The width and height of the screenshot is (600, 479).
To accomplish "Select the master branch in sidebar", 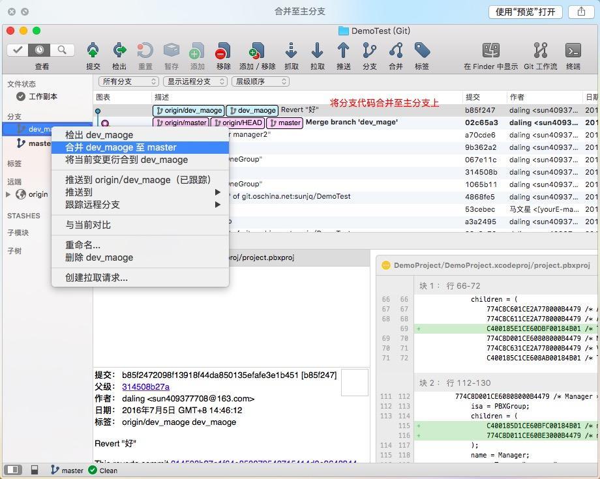I will click(34, 143).
